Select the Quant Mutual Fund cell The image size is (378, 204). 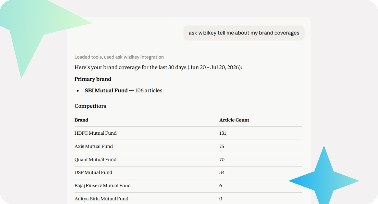pos(95,160)
